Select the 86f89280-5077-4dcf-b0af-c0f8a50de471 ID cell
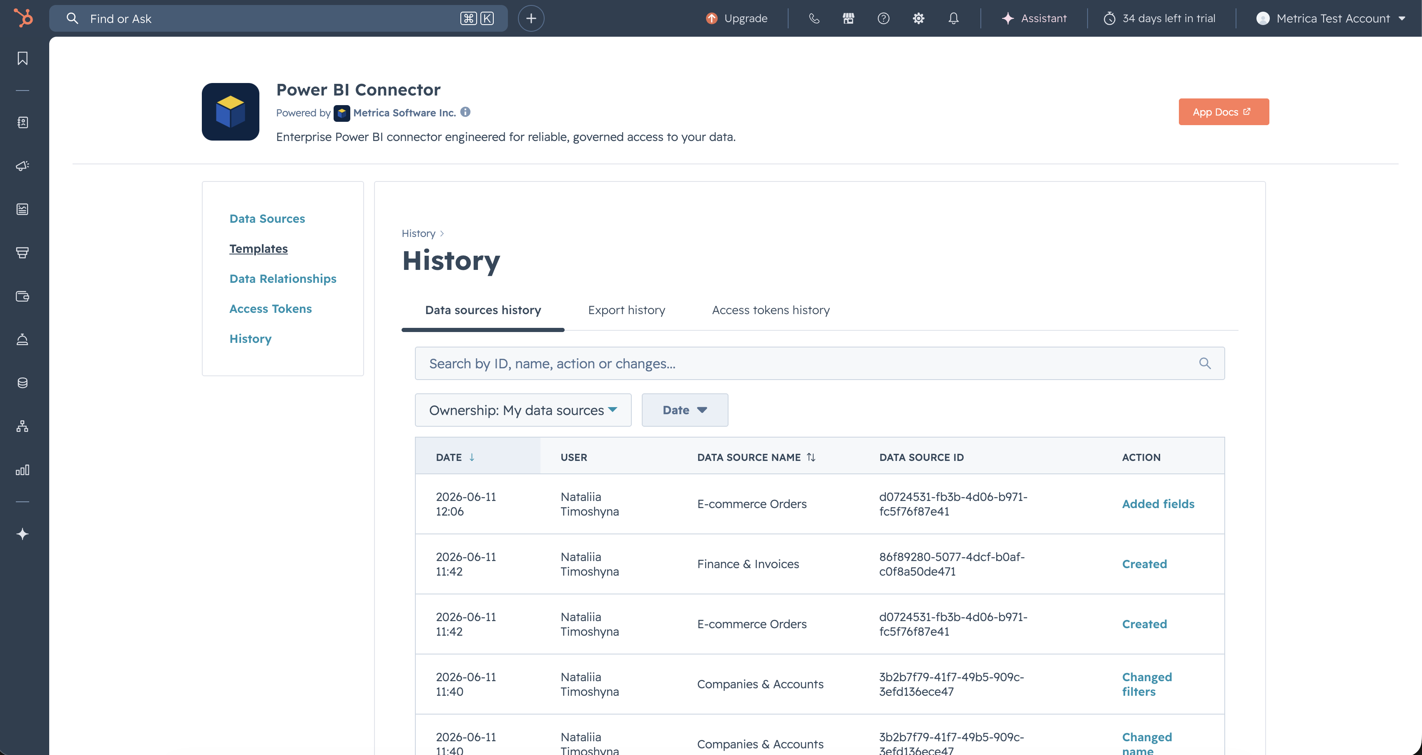The image size is (1422, 755). 952,564
